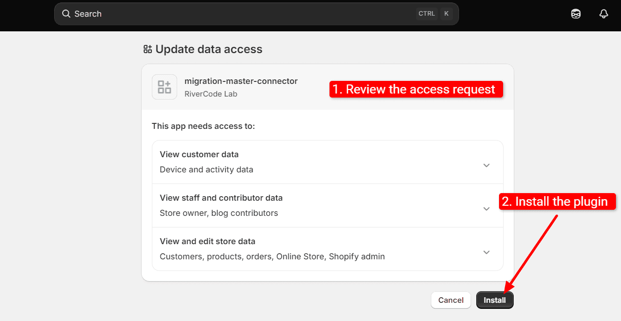Click 'Store owner, blog contributors' text
Image resolution: width=621 pixels, height=321 pixels.
(x=219, y=213)
